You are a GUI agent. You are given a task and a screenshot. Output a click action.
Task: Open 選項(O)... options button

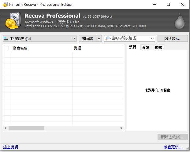(x=173, y=38)
